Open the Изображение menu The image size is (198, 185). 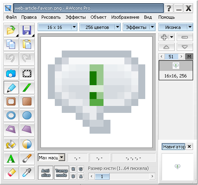[x=125, y=17]
